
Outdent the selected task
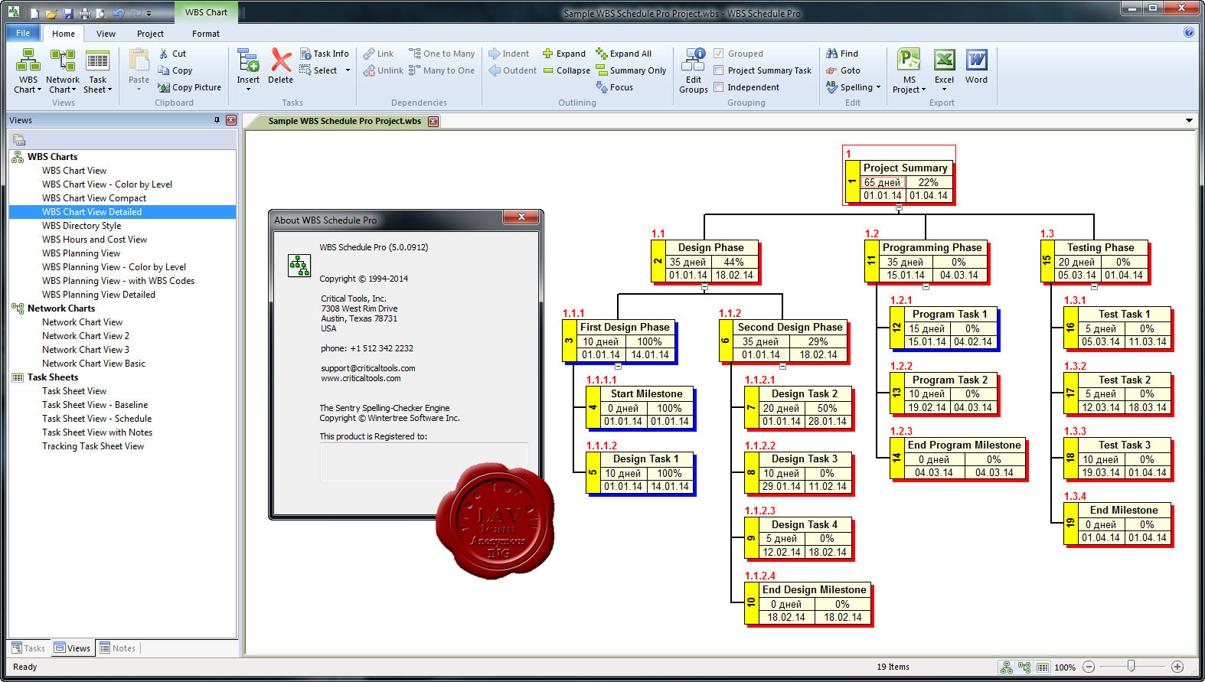click(x=513, y=70)
